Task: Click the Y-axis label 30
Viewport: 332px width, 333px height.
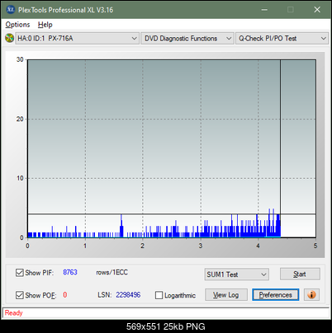Action: pos(20,59)
